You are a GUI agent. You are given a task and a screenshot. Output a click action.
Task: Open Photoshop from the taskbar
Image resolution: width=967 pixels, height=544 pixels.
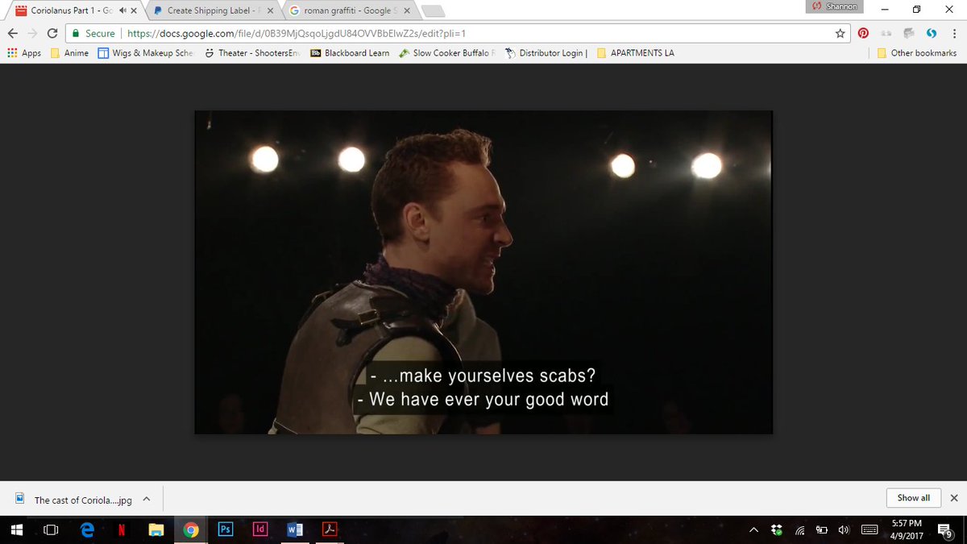tap(226, 529)
